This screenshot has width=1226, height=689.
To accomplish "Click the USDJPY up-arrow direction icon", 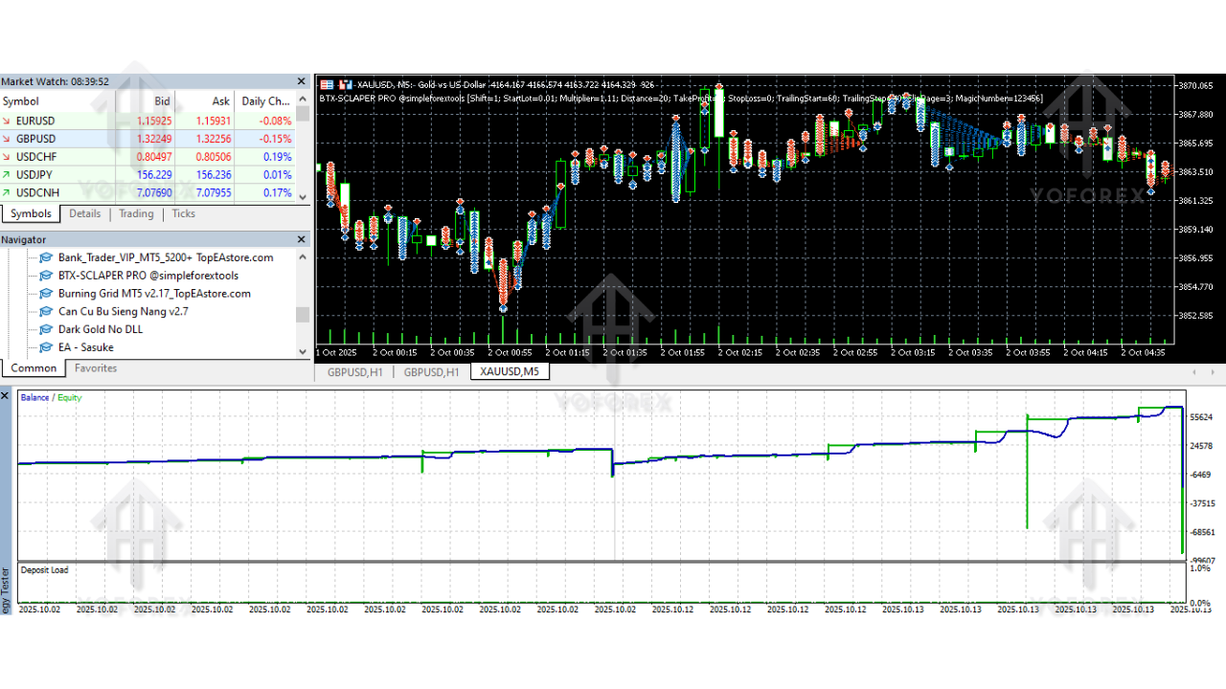I will click(x=8, y=175).
